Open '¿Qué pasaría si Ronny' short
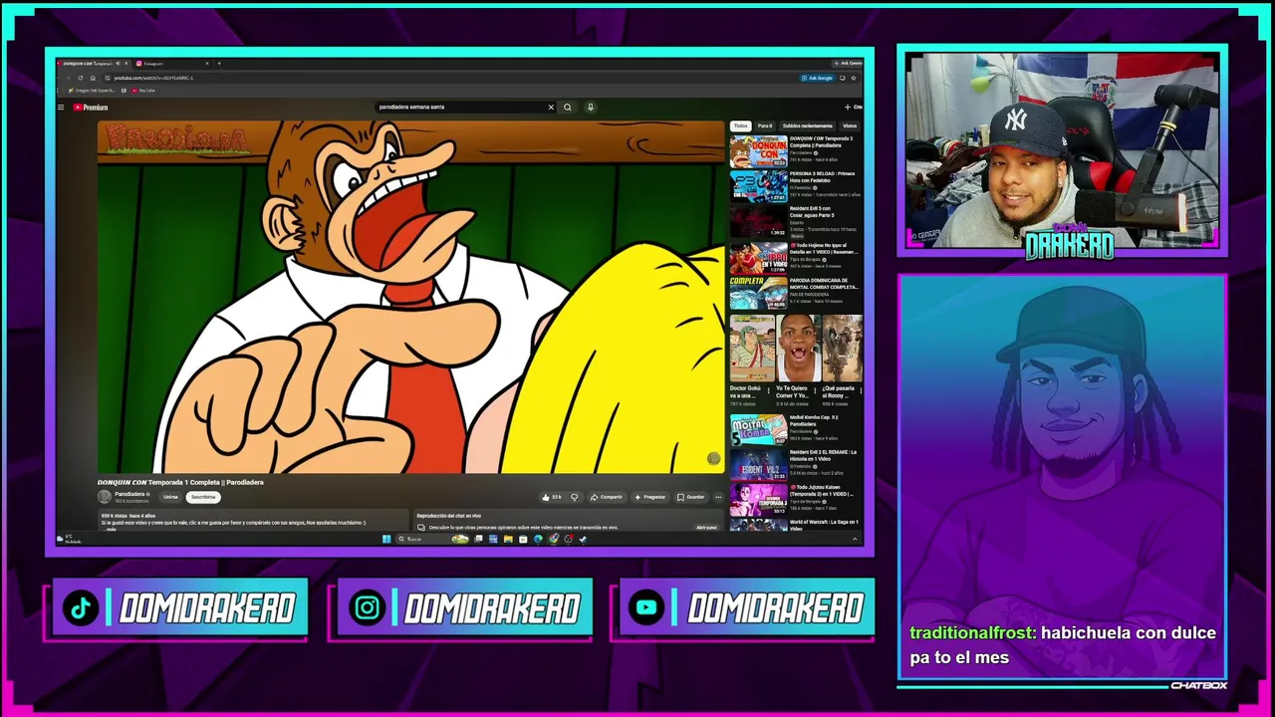1275x717 pixels. (x=842, y=349)
